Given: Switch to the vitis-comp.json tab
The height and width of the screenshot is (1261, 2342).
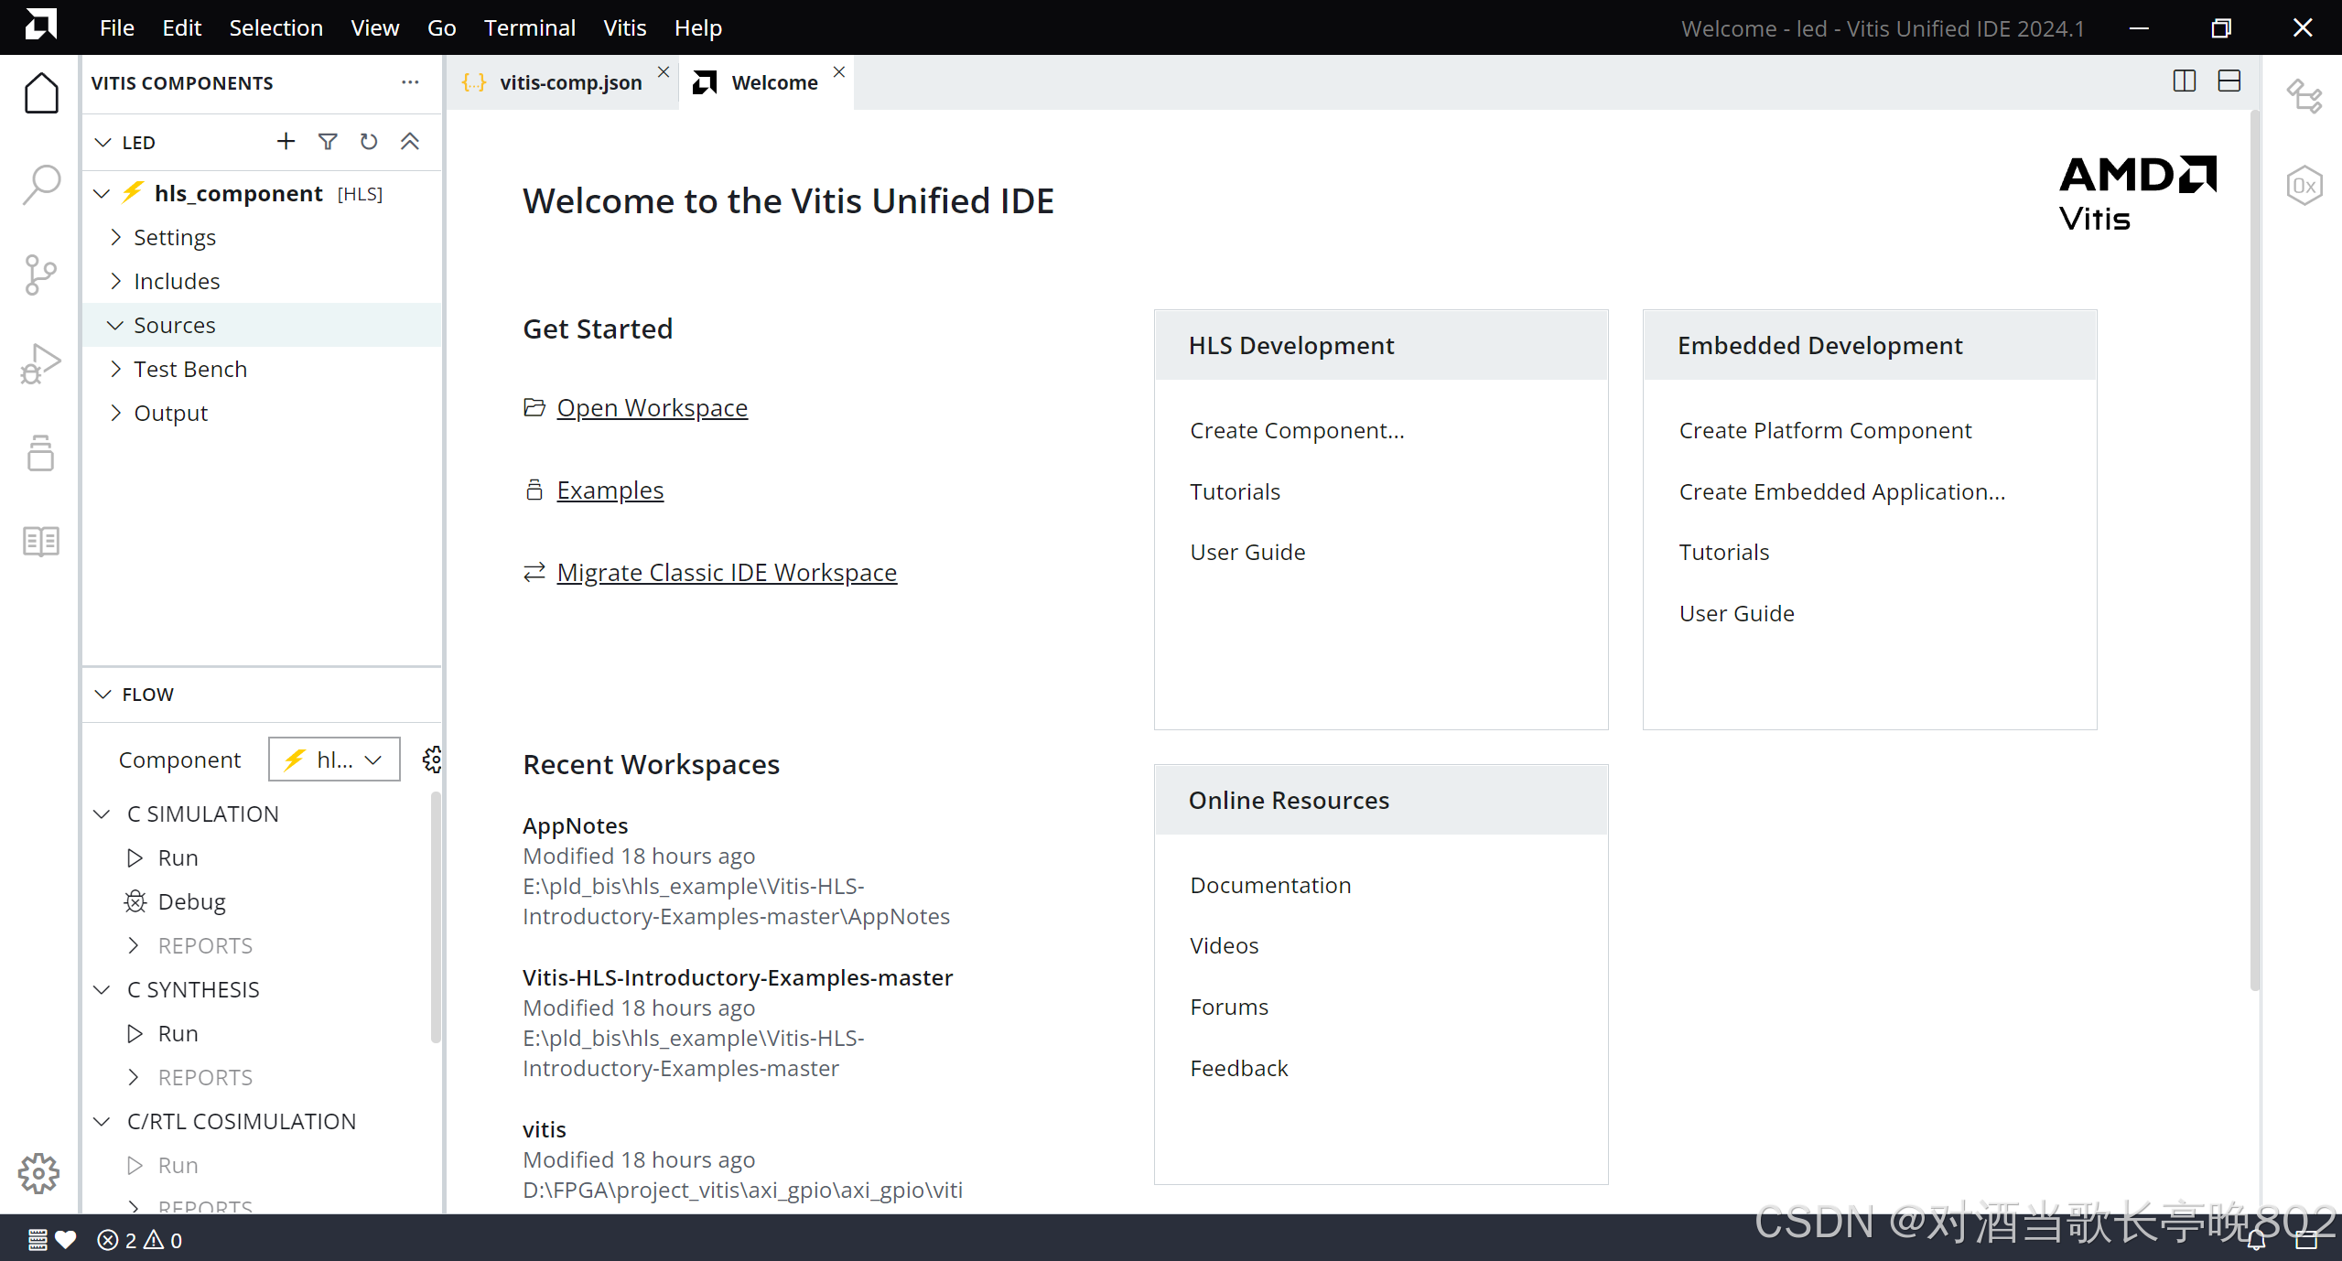Looking at the screenshot, I should click(569, 82).
